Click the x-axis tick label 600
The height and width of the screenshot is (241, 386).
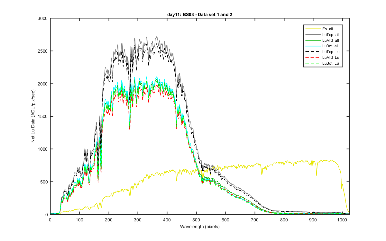tap(225, 220)
